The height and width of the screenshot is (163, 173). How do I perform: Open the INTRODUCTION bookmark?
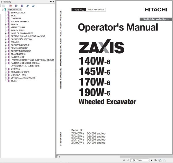pos(18,13)
